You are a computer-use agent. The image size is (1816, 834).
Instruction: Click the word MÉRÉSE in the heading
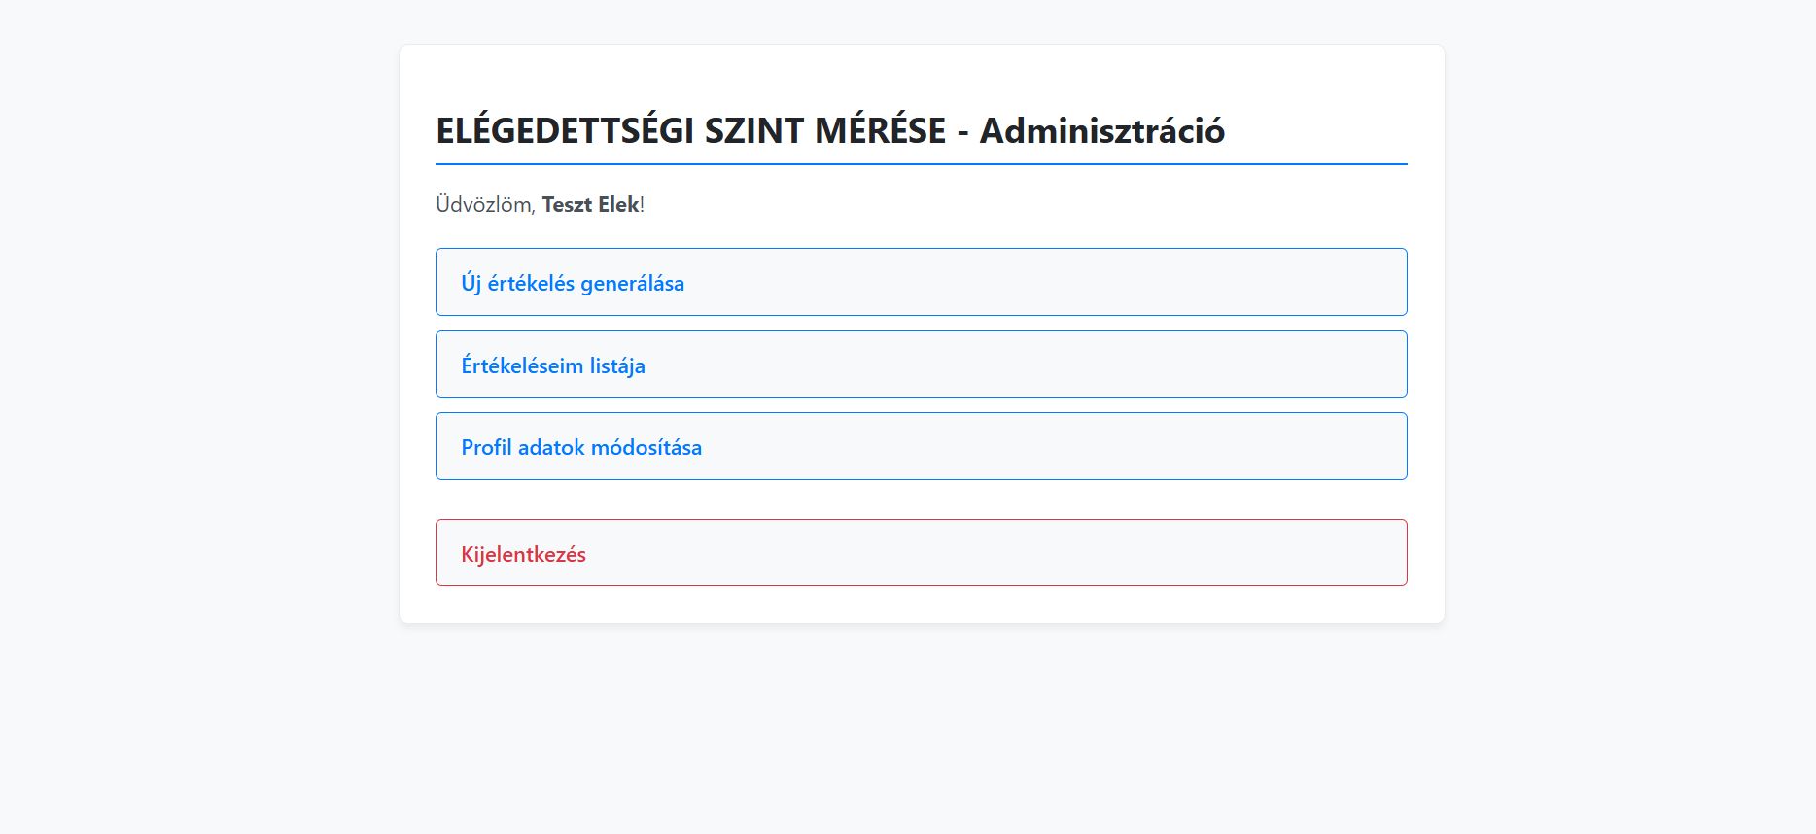coord(880,130)
